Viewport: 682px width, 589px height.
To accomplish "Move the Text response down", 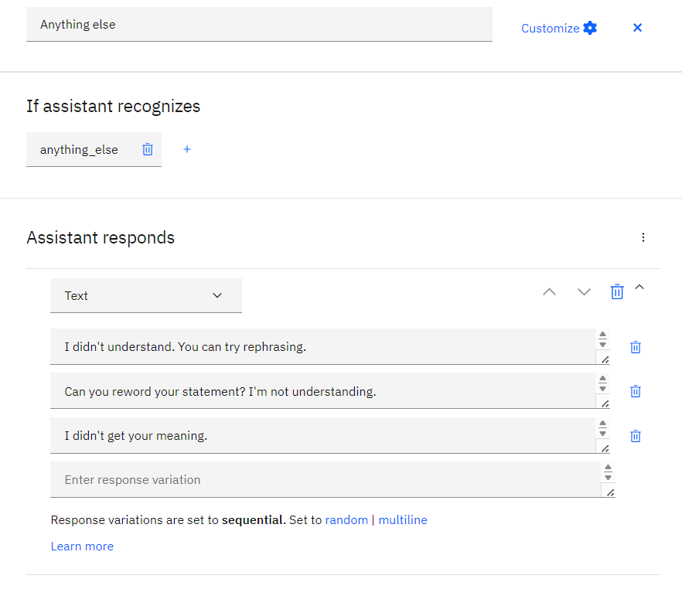I will (x=584, y=291).
